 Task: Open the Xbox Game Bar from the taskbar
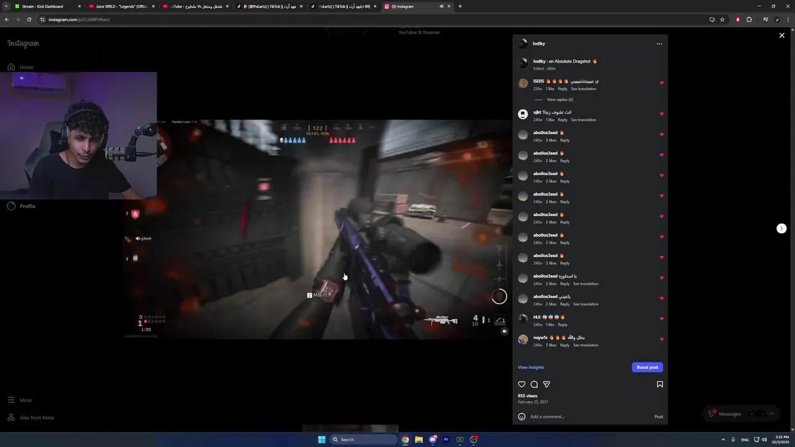pyautogui.click(x=460, y=440)
